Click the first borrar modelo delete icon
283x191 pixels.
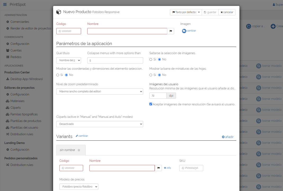[259, 66]
